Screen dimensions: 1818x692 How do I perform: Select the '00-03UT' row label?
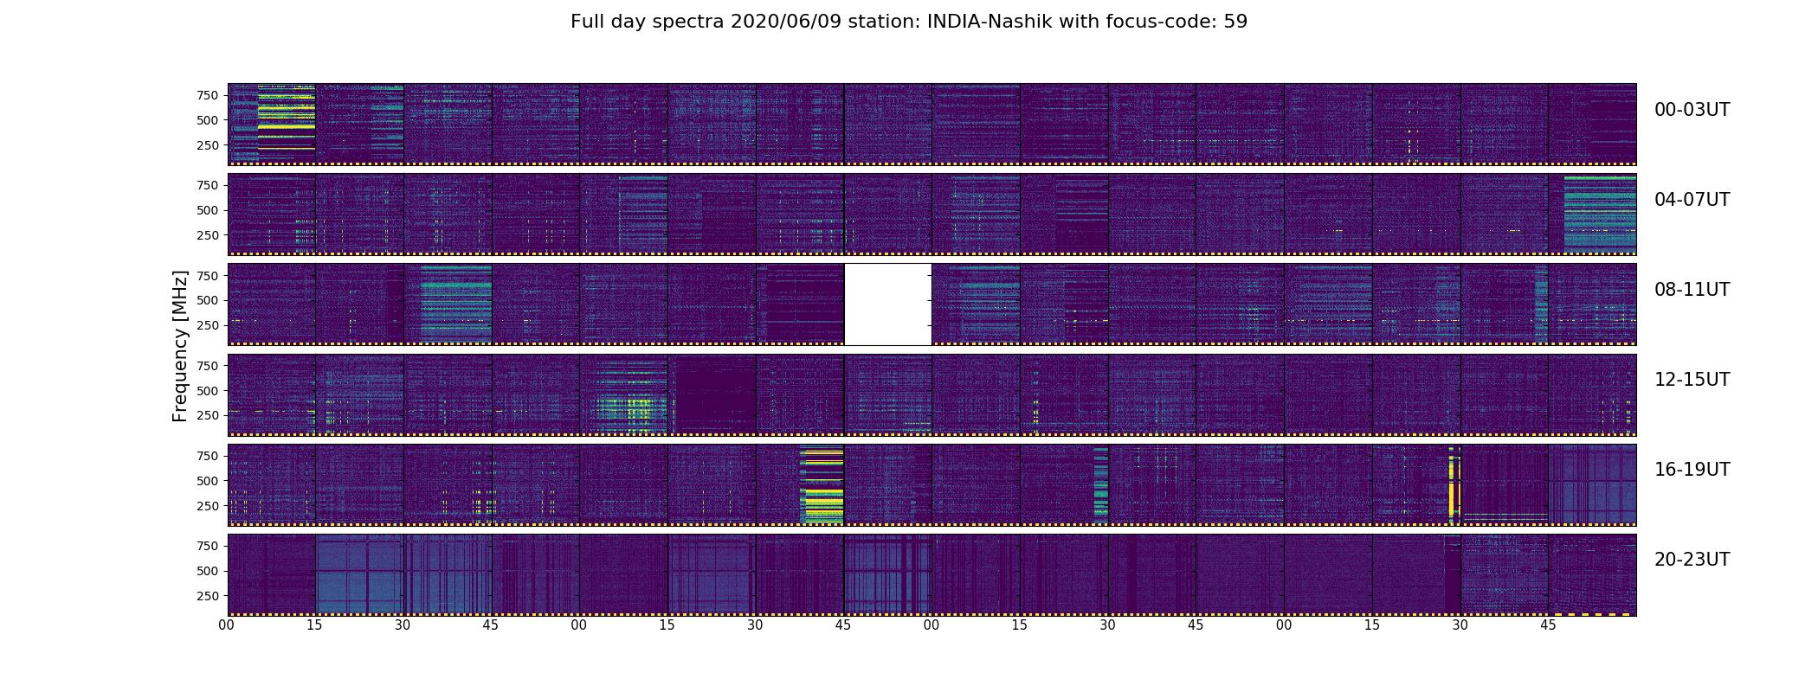tap(1692, 110)
